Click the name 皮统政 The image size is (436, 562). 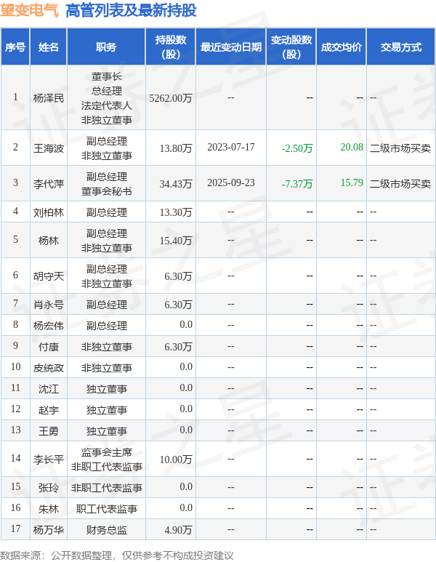49,368
